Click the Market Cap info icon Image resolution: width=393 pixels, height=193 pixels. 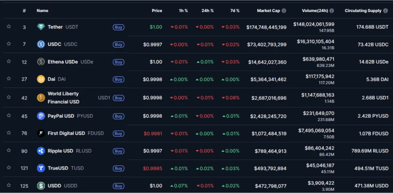coord(284,10)
